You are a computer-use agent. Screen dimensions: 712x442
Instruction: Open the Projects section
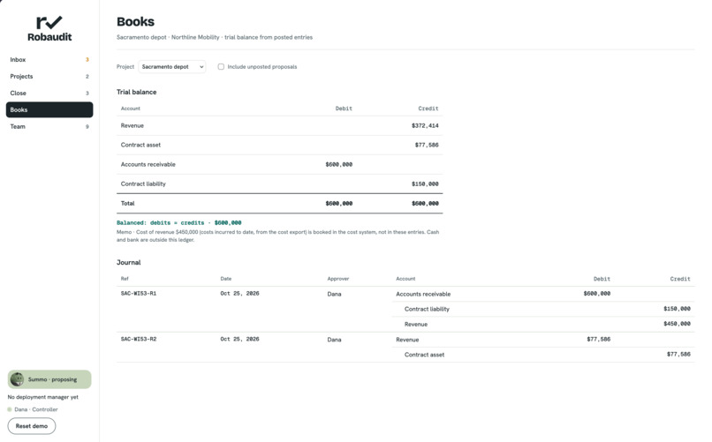49,76
